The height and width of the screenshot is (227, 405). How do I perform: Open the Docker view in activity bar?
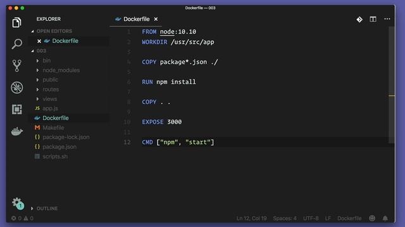tap(17, 131)
